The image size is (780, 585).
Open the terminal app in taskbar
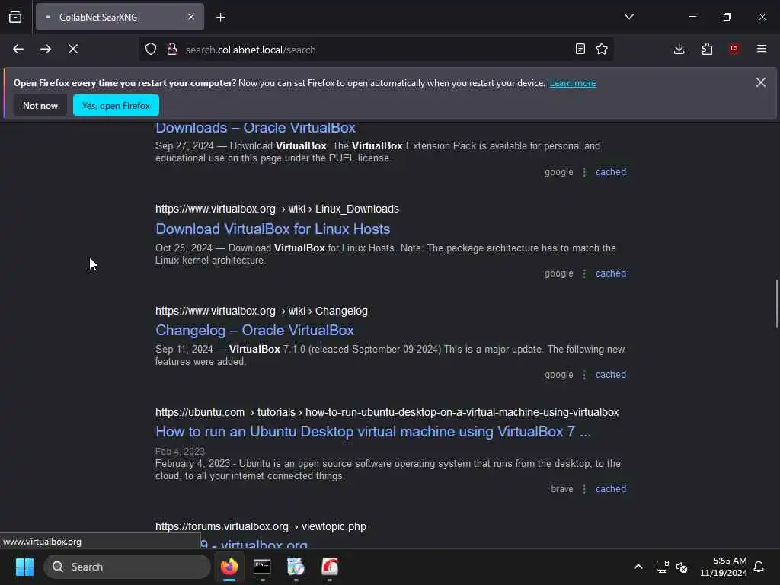[262, 567]
